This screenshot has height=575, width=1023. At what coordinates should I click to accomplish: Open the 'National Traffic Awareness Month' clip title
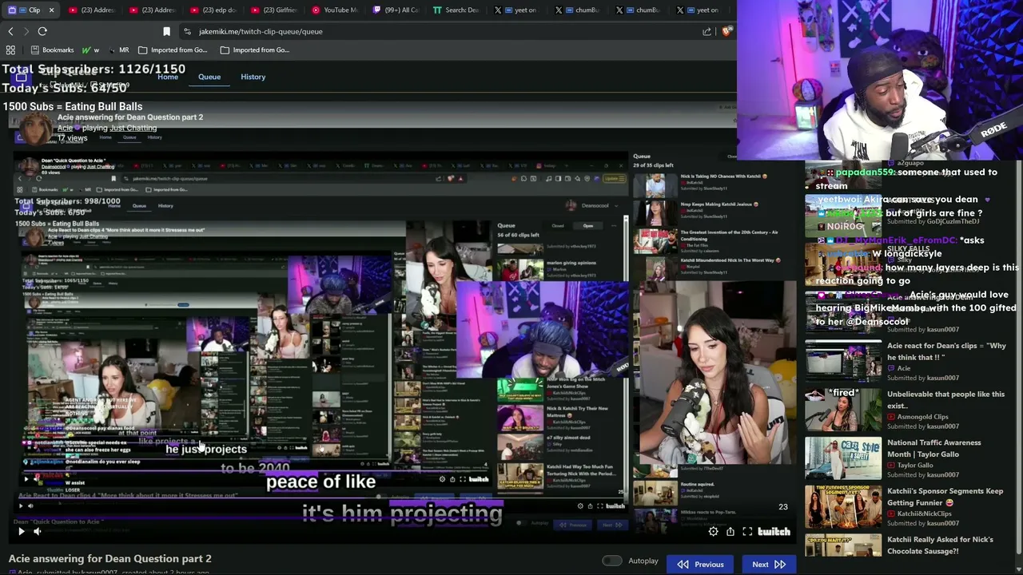point(934,448)
